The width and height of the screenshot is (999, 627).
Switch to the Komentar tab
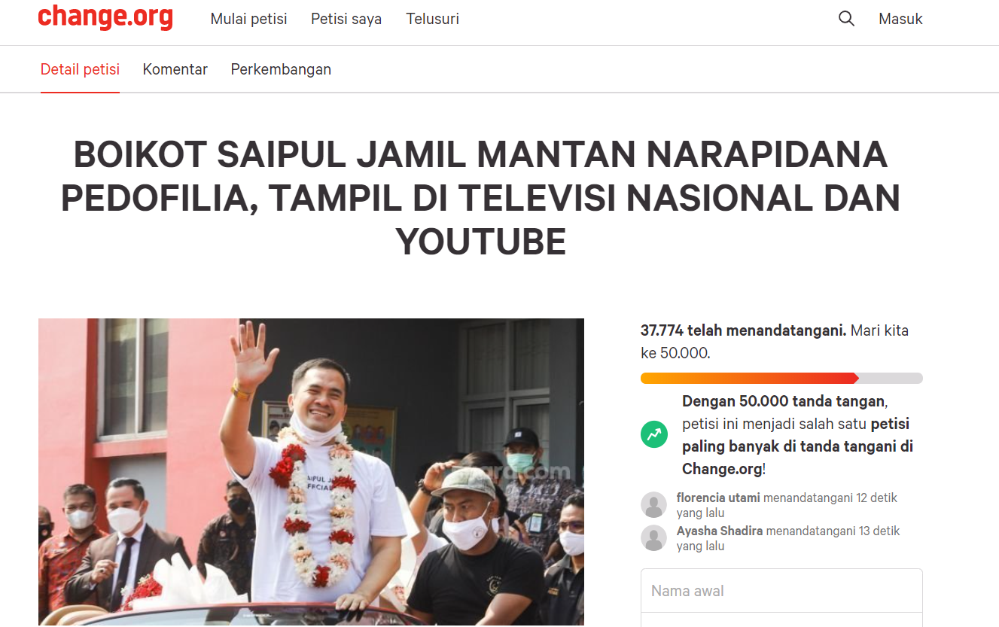pos(175,69)
